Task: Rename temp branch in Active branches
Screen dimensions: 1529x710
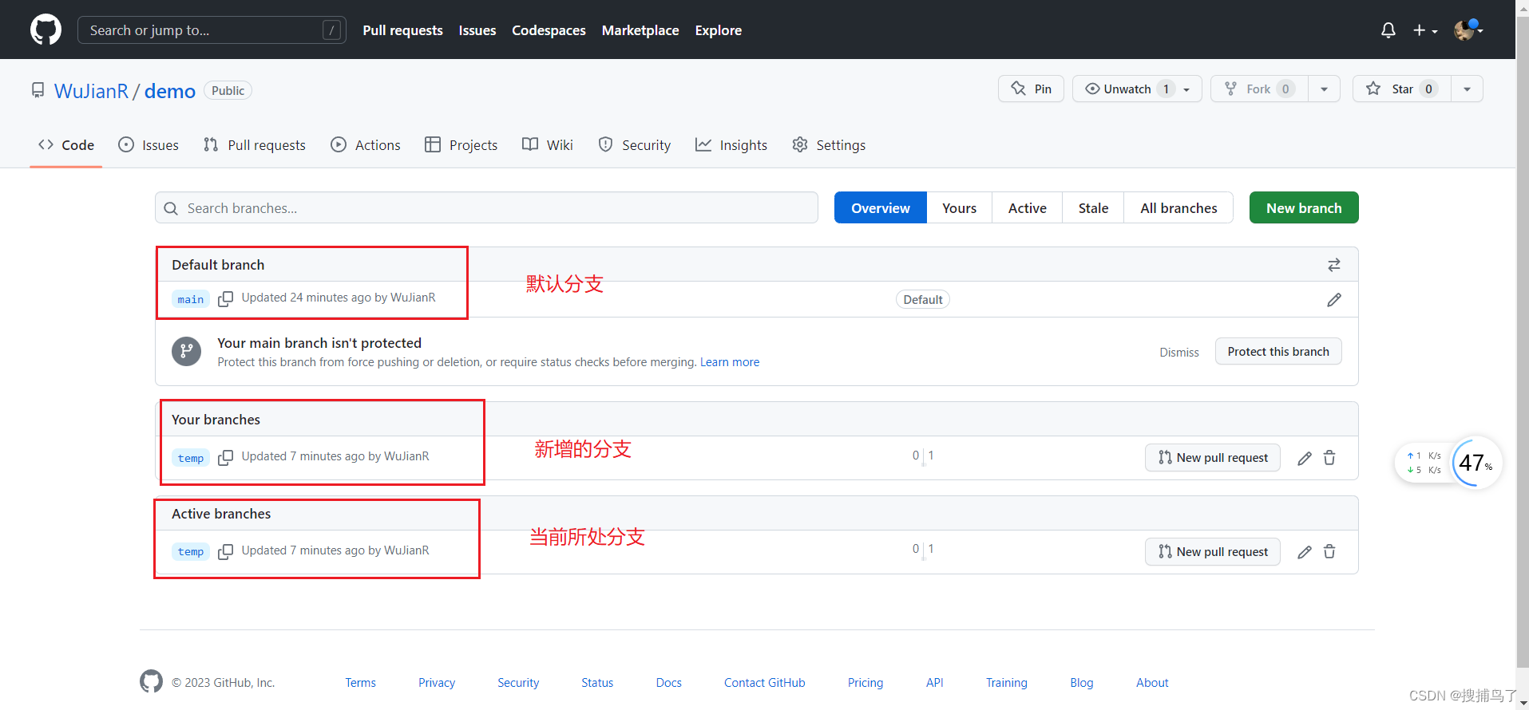Action: pyautogui.click(x=1305, y=552)
